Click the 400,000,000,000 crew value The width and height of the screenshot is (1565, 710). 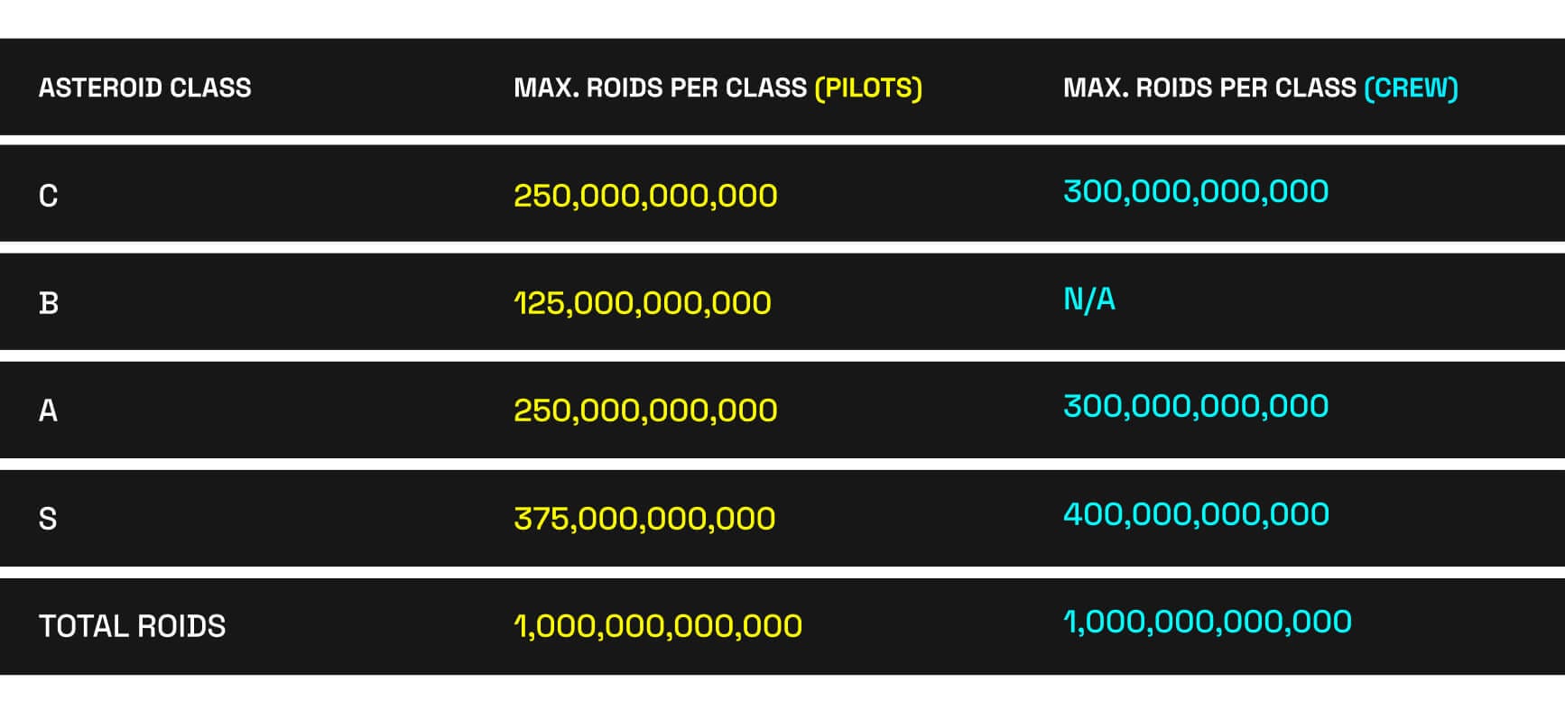[x=1196, y=514]
